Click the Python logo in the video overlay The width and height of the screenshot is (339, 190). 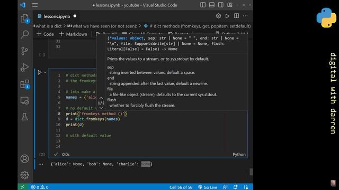[326, 17]
